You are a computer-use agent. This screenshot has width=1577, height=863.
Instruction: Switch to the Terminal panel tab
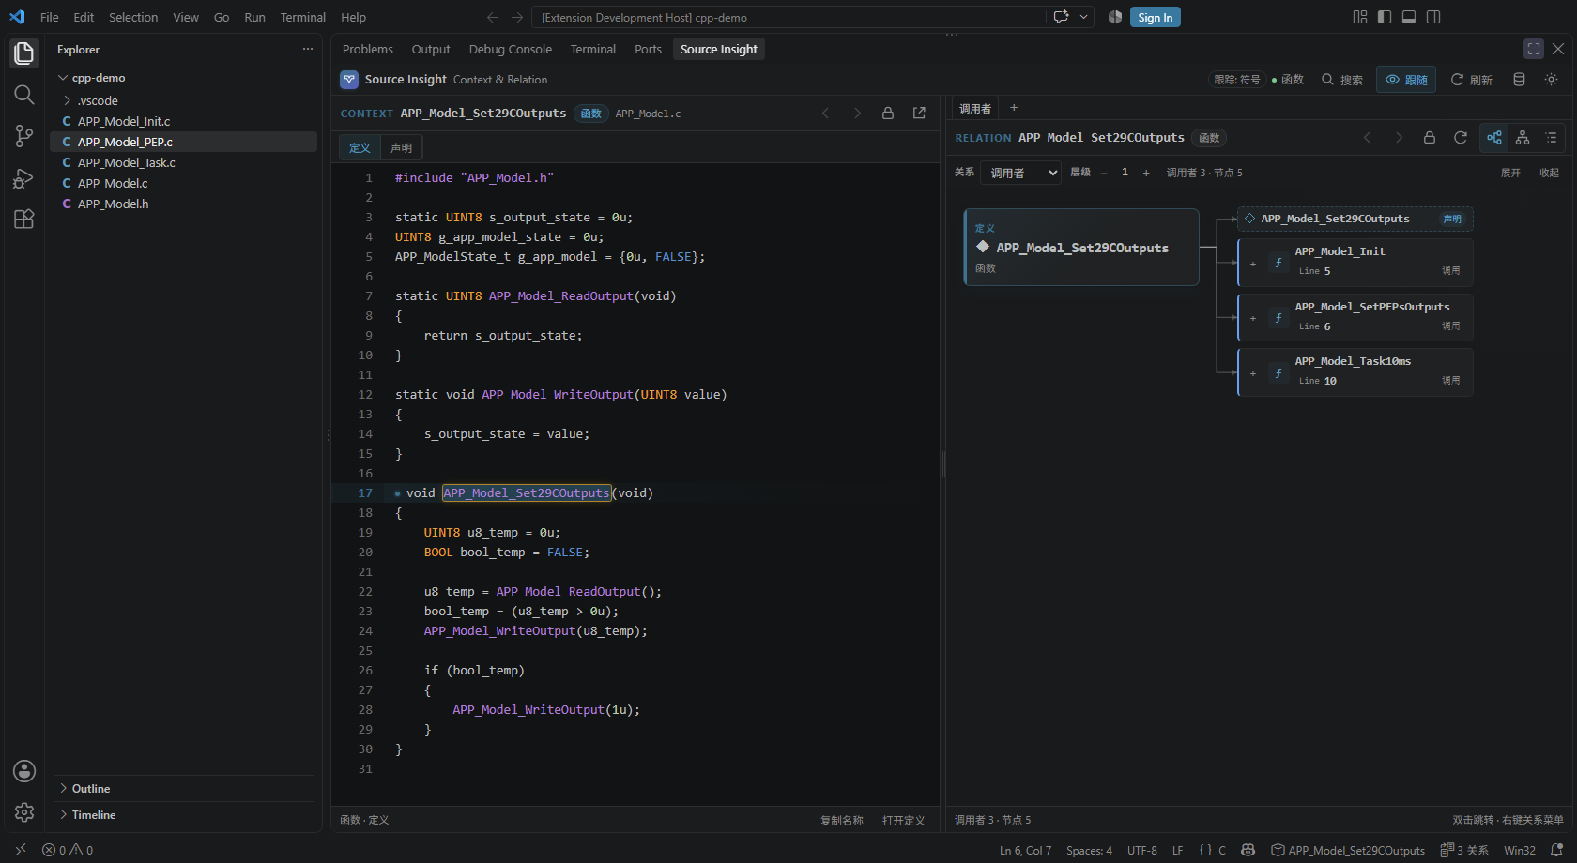coord(593,49)
